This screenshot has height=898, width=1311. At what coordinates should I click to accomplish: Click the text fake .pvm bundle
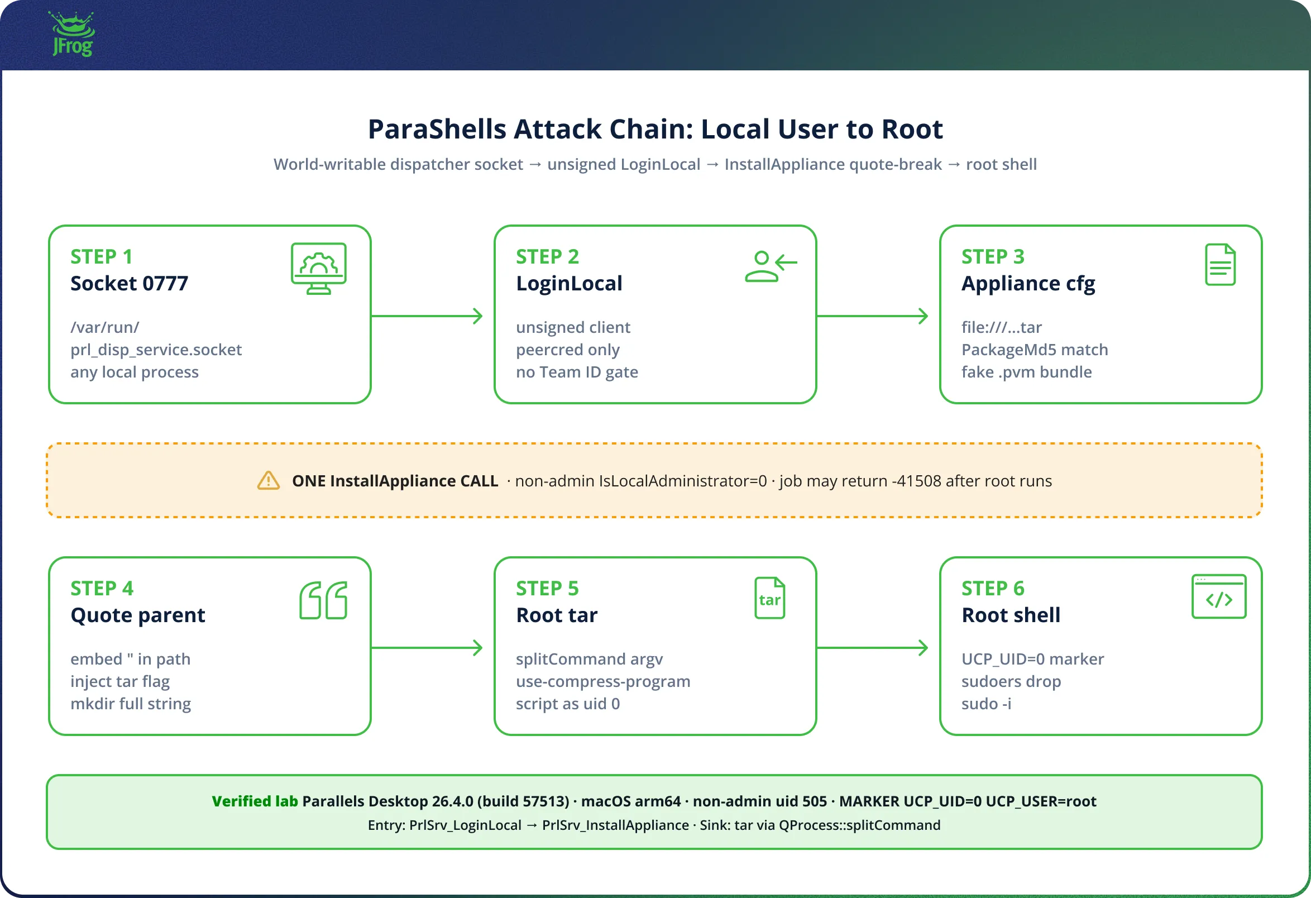(x=1027, y=372)
